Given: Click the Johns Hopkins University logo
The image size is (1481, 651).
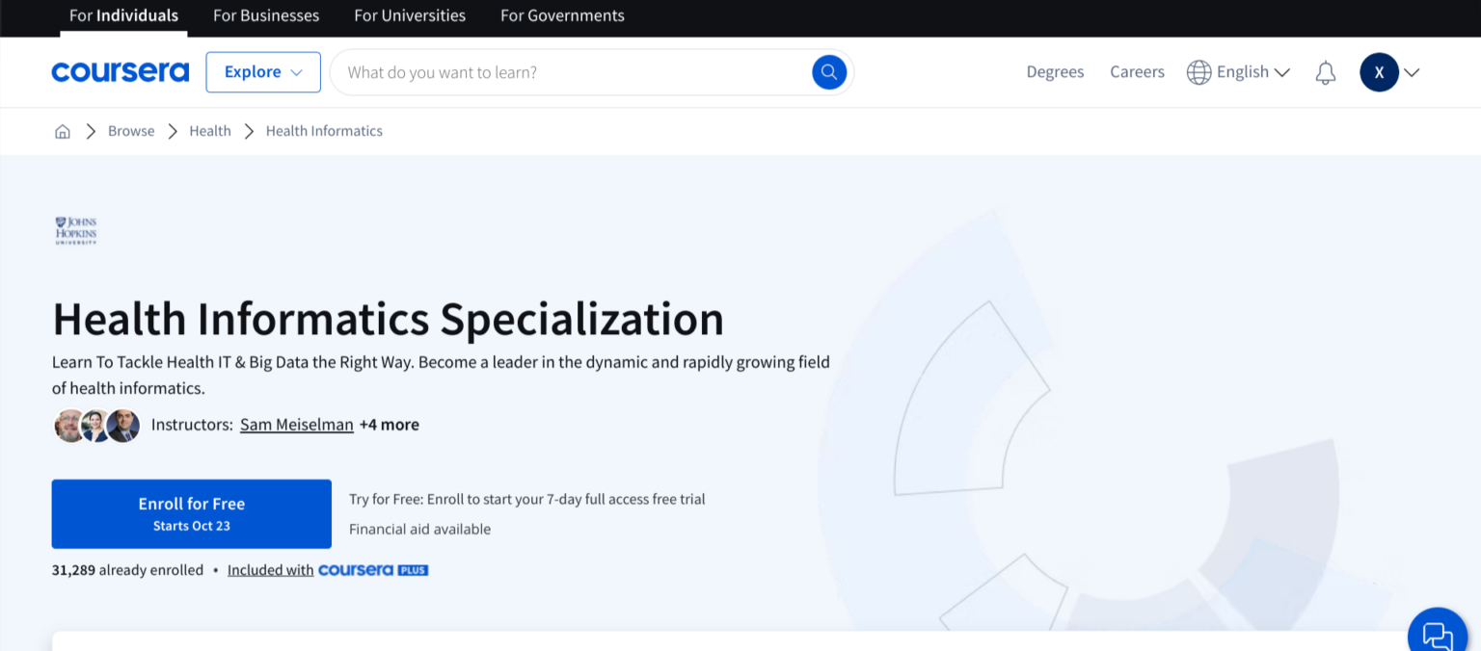Looking at the screenshot, I should [76, 230].
